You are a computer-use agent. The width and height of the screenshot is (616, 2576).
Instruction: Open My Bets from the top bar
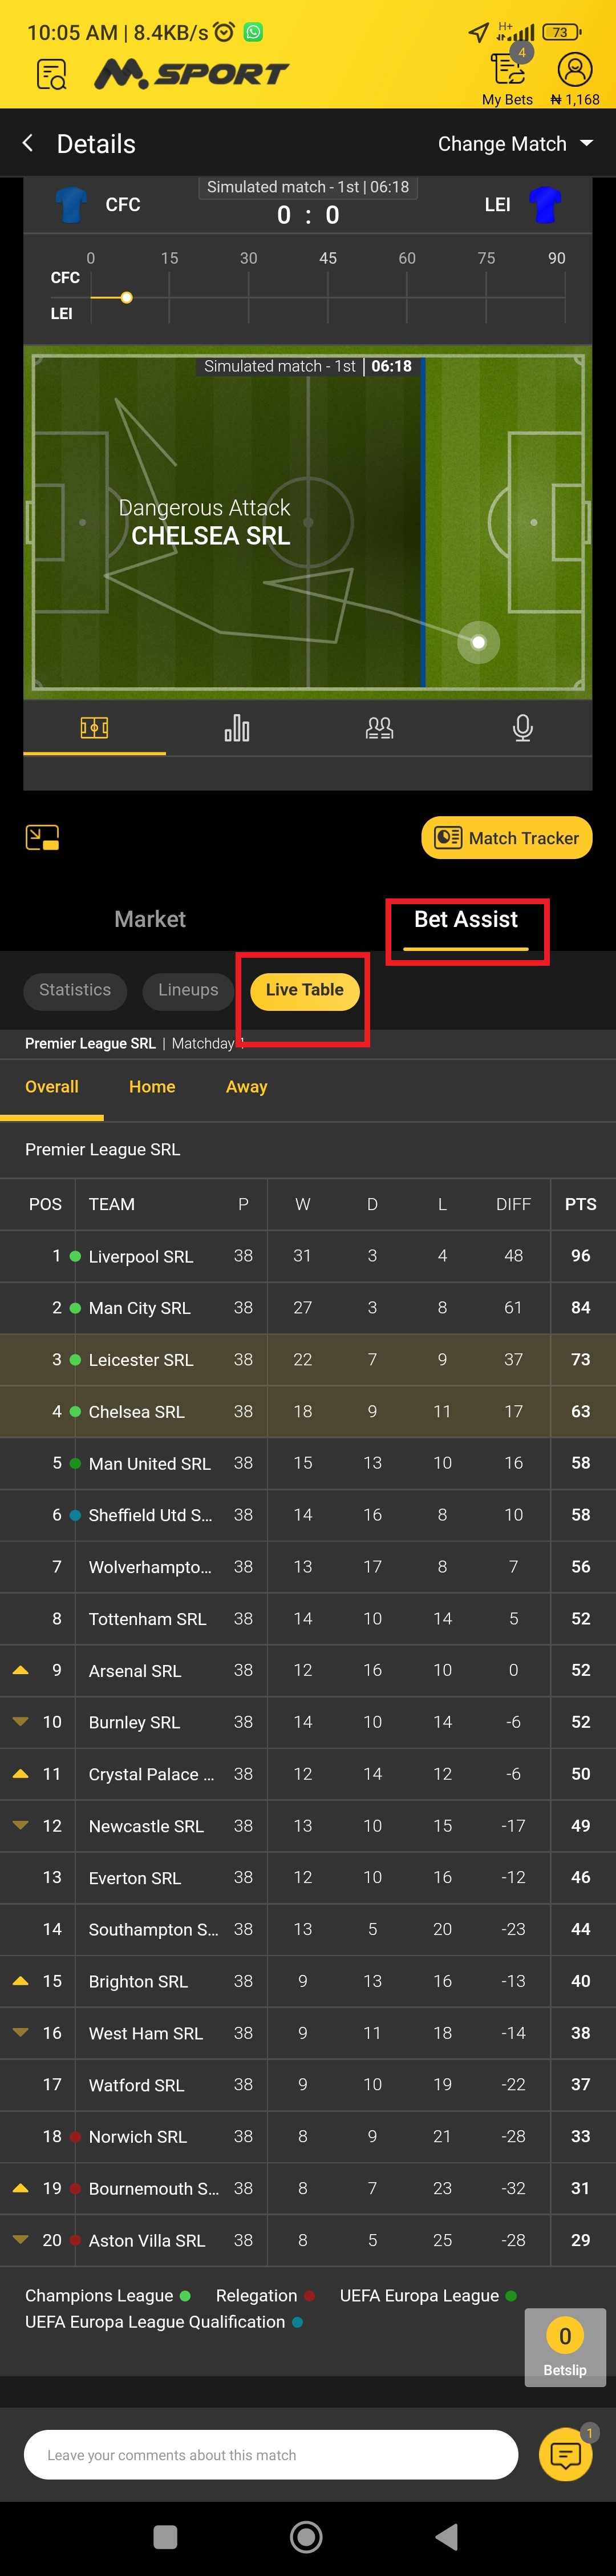pyautogui.click(x=506, y=70)
